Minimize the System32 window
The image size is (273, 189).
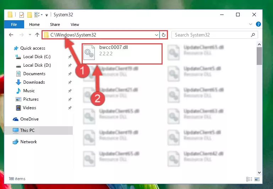[x=222, y=15]
